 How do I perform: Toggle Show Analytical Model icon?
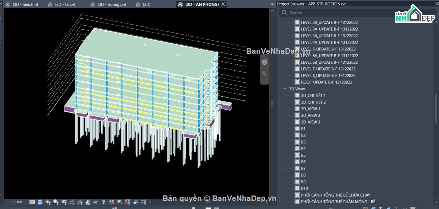[x=128, y=202]
